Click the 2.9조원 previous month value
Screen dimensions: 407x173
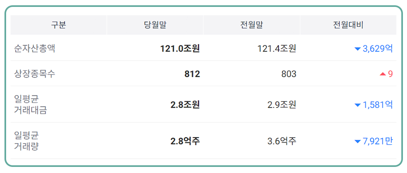pyautogui.click(x=282, y=105)
